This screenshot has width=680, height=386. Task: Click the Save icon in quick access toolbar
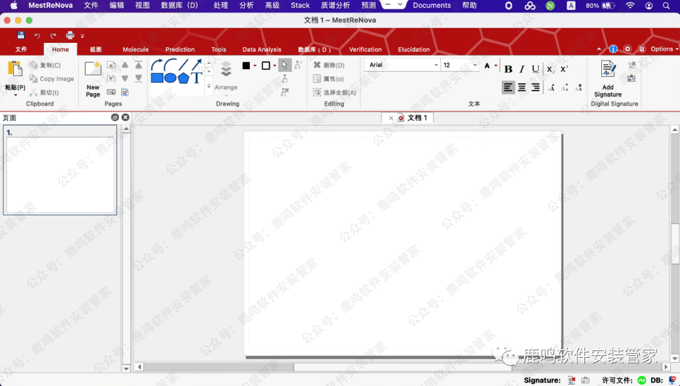point(21,36)
